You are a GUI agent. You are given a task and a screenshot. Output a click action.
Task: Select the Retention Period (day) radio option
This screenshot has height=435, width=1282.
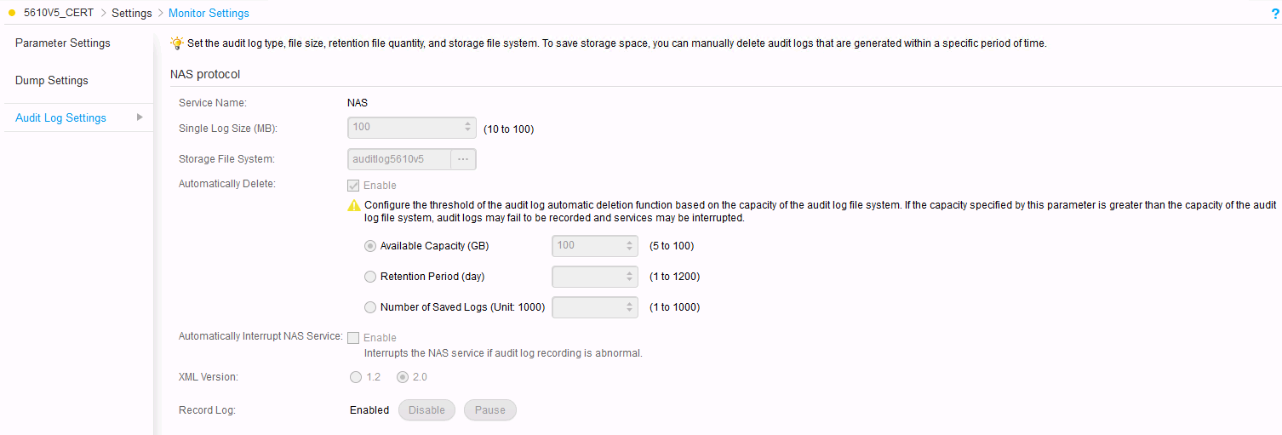click(369, 277)
